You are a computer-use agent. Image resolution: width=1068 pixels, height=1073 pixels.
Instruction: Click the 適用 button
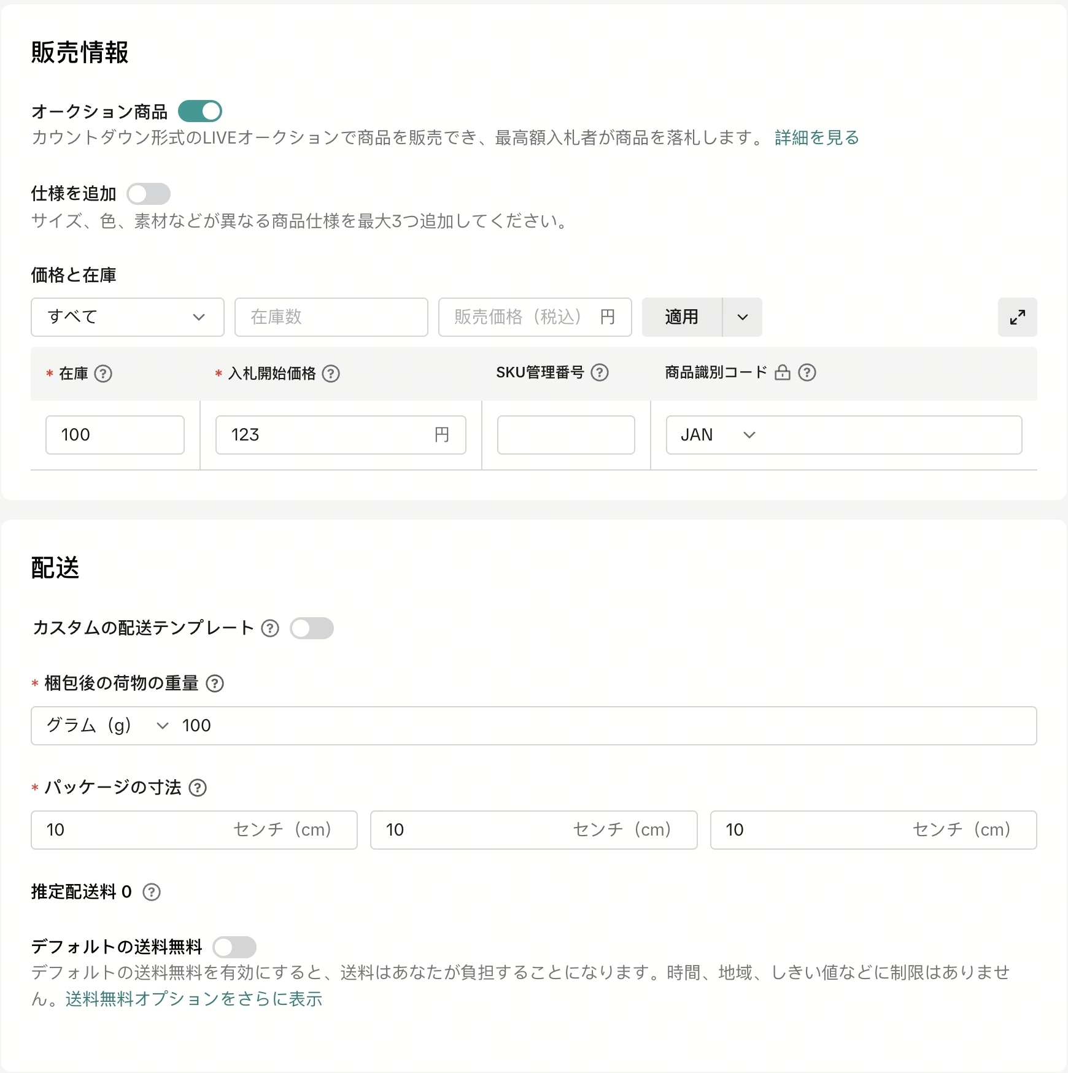[x=682, y=317]
